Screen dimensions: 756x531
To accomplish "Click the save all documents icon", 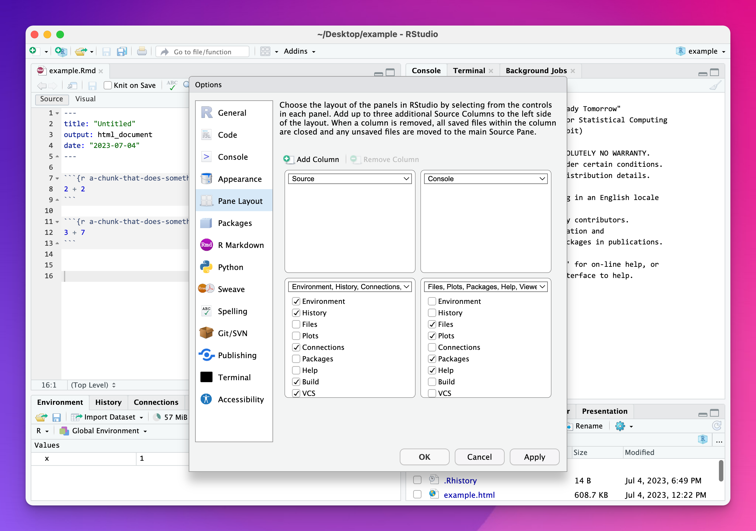I will tap(122, 51).
